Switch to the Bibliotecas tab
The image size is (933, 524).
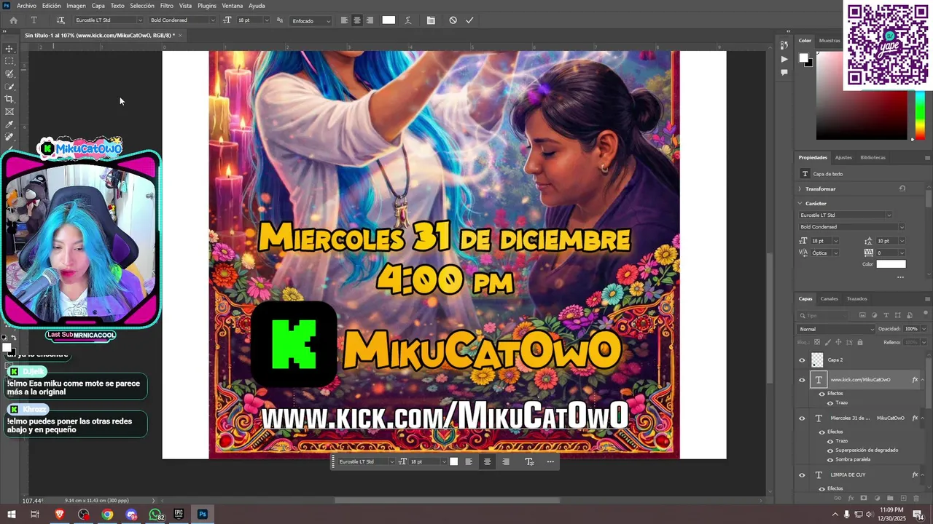[x=873, y=157]
